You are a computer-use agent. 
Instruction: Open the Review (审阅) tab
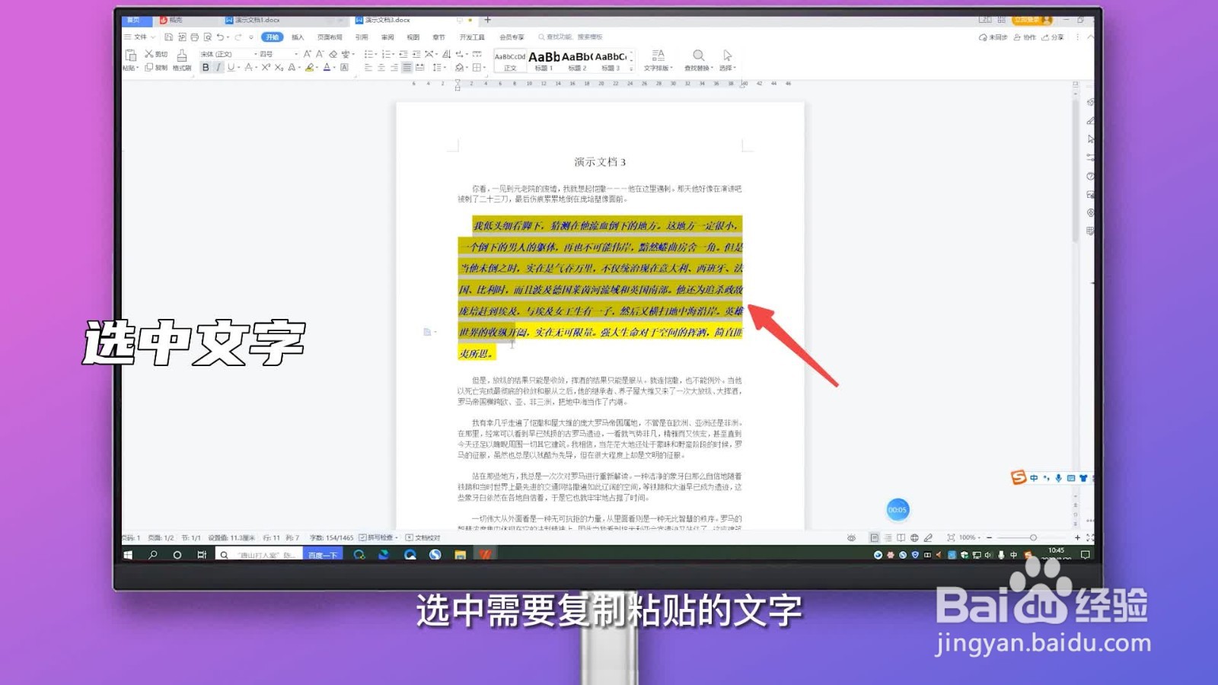387,37
